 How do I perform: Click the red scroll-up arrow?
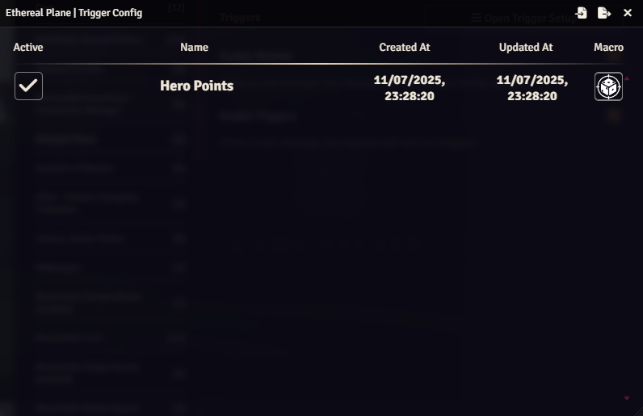click(x=627, y=78)
